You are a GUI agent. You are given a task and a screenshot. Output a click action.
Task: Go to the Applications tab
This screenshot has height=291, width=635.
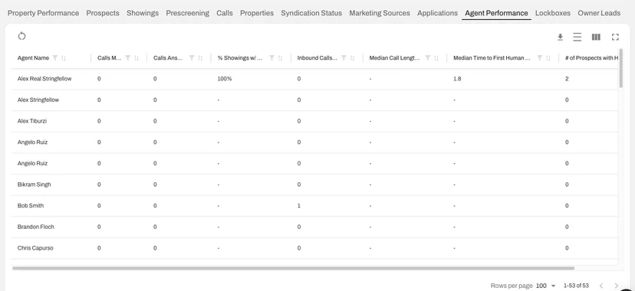[x=437, y=13]
